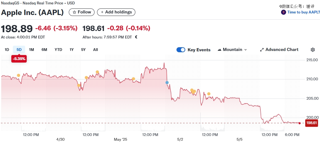Choose the 6M time range
Screen dimensions: 320x142
44,50
